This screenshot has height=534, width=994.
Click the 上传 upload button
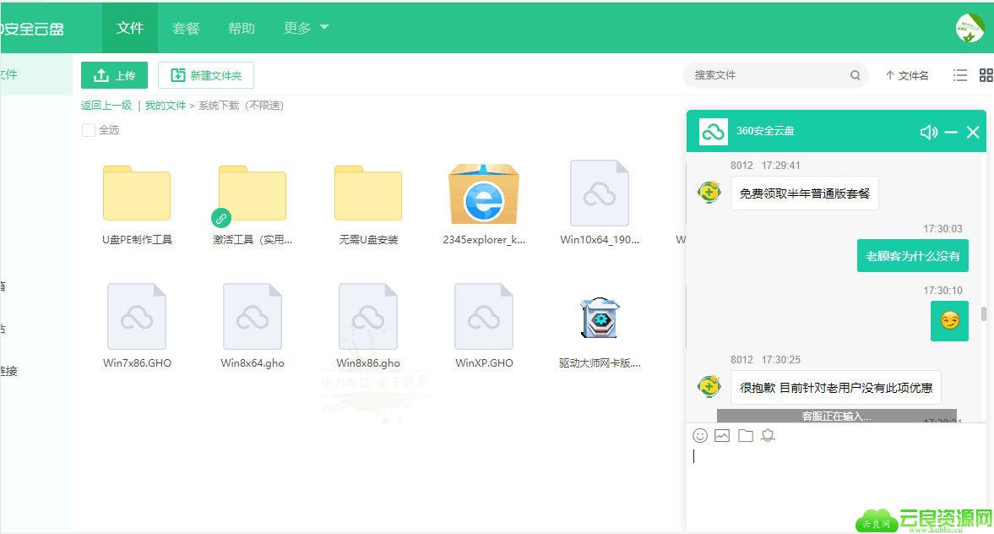click(x=114, y=75)
